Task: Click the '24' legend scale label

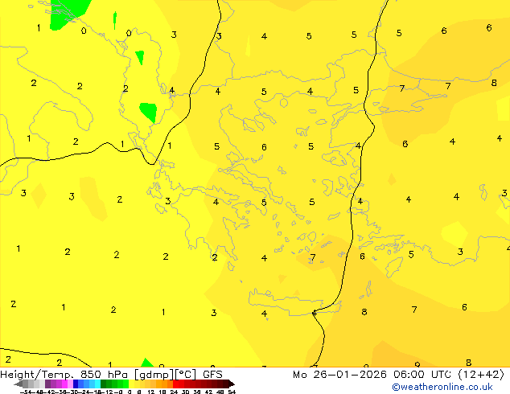Action: click(174, 392)
